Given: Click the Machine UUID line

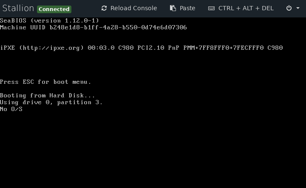Looking at the screenshot, I should click(x=93, y=27).
